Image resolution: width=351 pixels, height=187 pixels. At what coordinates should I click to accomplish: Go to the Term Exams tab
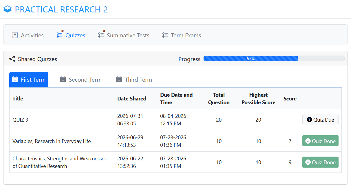[x=182, y=35]
